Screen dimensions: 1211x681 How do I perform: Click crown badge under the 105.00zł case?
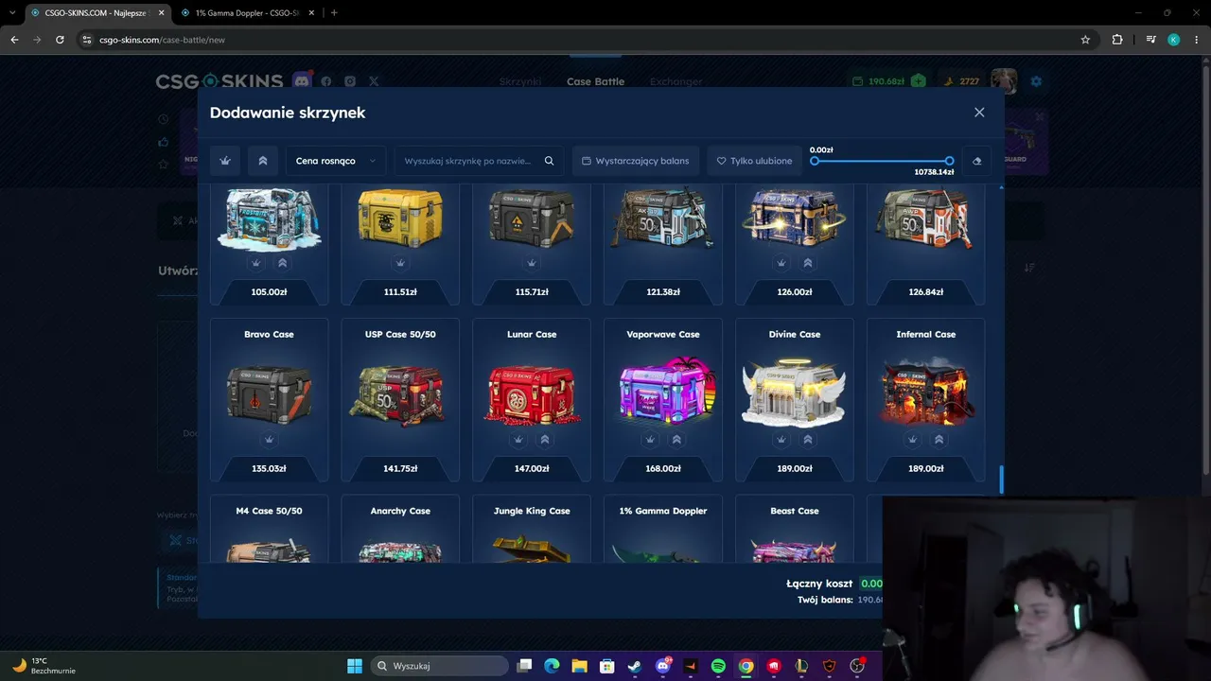tap(255, 263)
